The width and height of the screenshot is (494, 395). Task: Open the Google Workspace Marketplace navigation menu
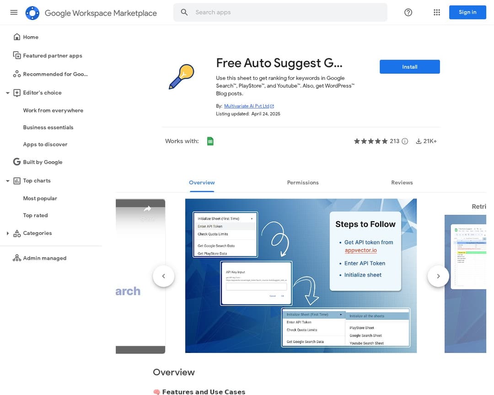[x=13, y=12]
